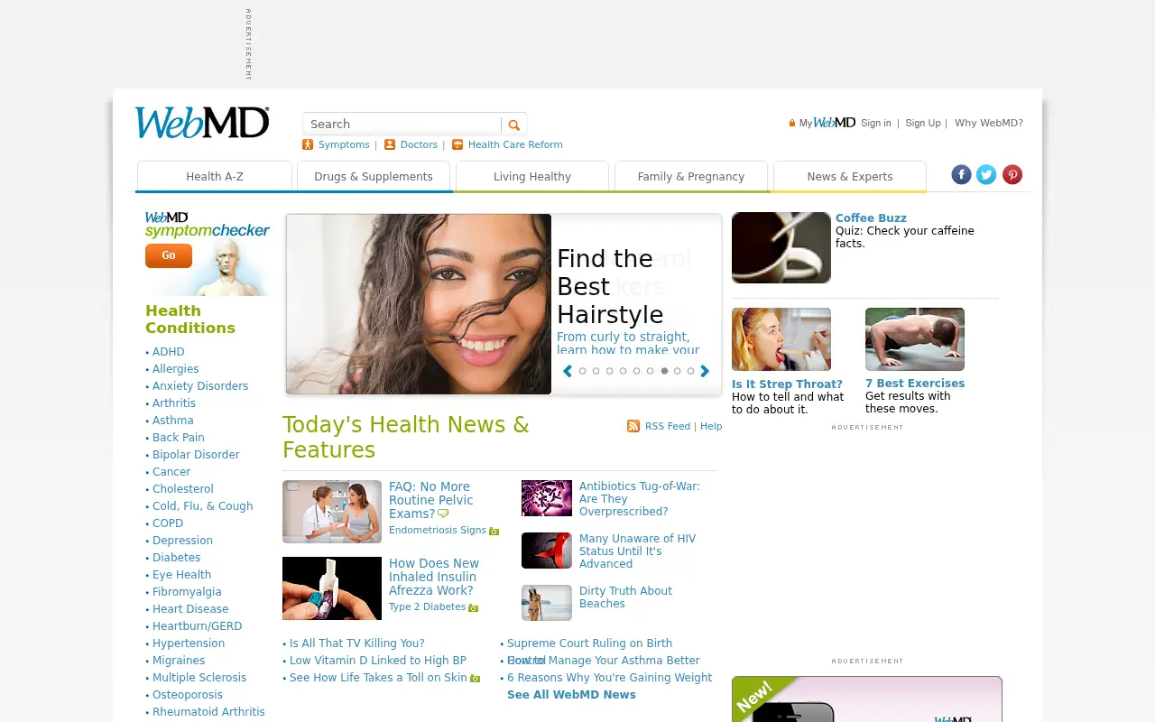
Task: Open See All WebMD News link
Action: 571,695
